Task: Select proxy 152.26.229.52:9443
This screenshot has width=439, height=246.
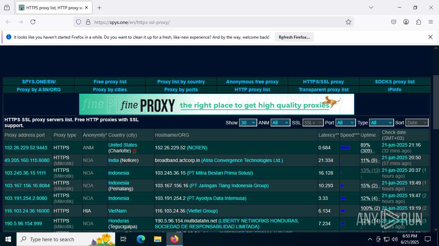Action: pos(26,148)
